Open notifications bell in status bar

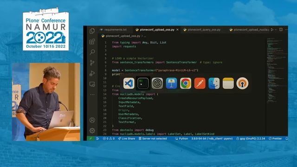[x=287, y=139]
